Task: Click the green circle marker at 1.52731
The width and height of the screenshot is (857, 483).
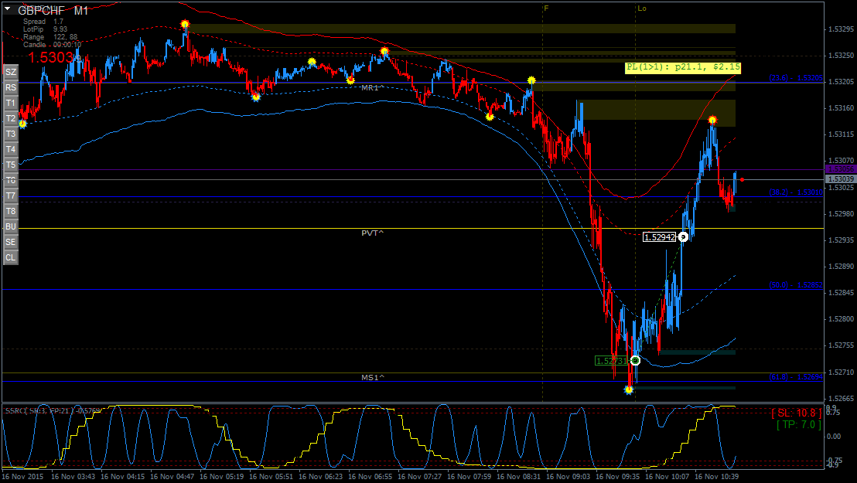Action: coord(635,361)
